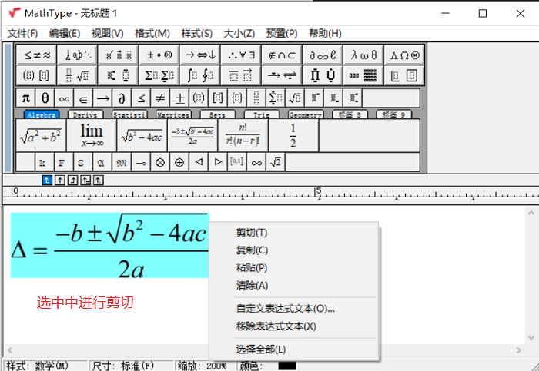Image resolution: width=539 pixels, height=371 pixels.
Task: Open the 预置(P) menu
Action: pyautogui.click(x=282, y=33)
